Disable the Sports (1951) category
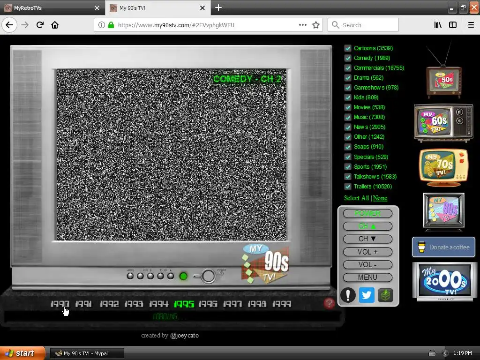Image resolution: width=480 pixels, height=360 pixels. click(348, 167)
